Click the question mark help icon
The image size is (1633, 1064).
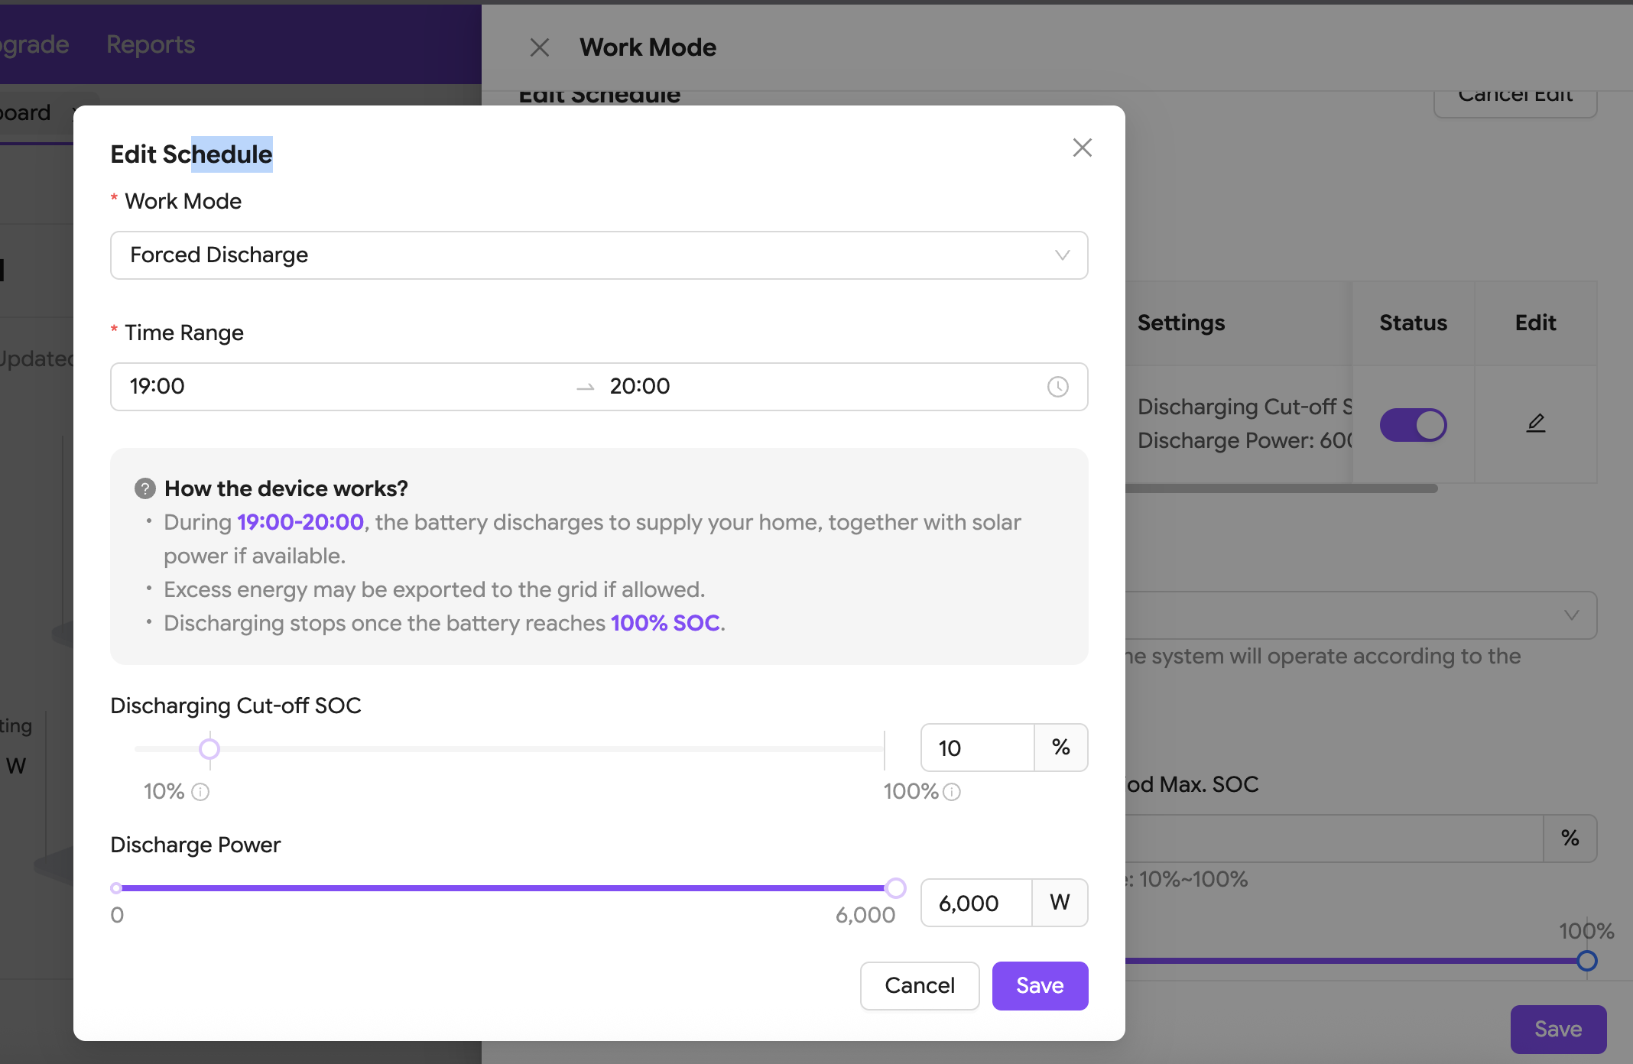point(145,488)
